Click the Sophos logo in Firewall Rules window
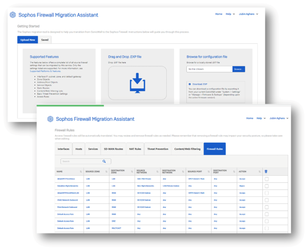The width and height of the screenshot is (308, 249). (50, 119)
